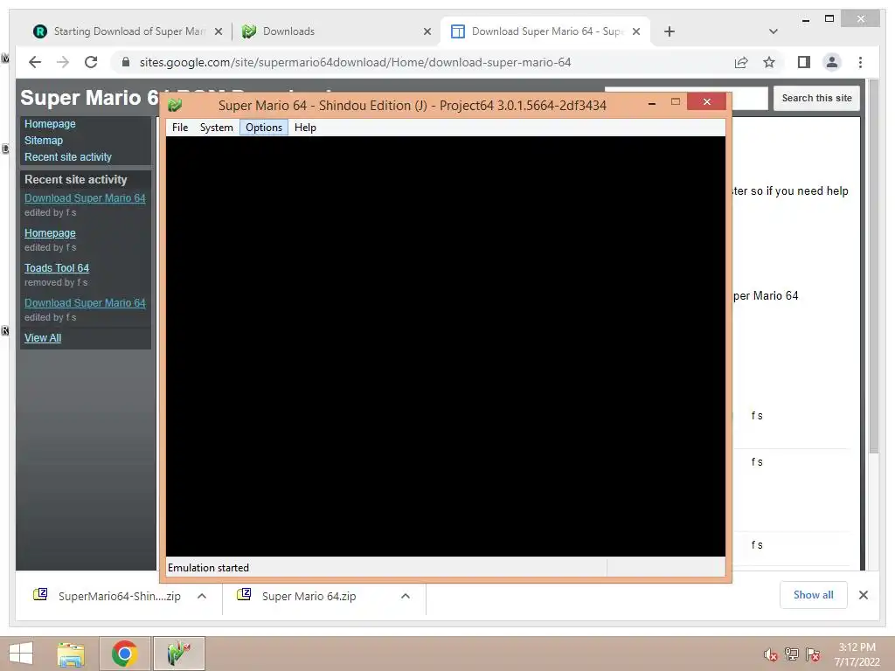Click the Action Center flag icon
This screenshot has height=671, width=895.
[813, 654]
